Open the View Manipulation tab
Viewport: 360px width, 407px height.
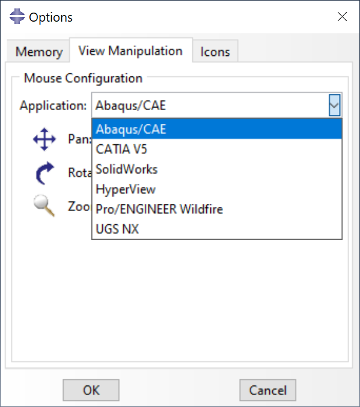[x=131, y=50]
